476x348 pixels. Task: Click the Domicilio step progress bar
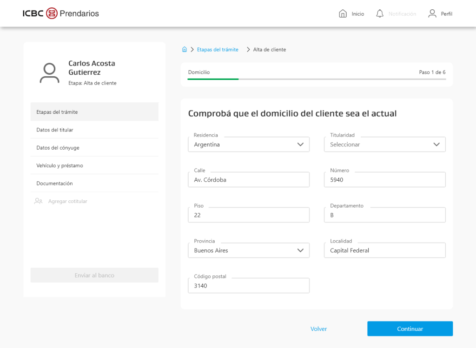point(317,79)
